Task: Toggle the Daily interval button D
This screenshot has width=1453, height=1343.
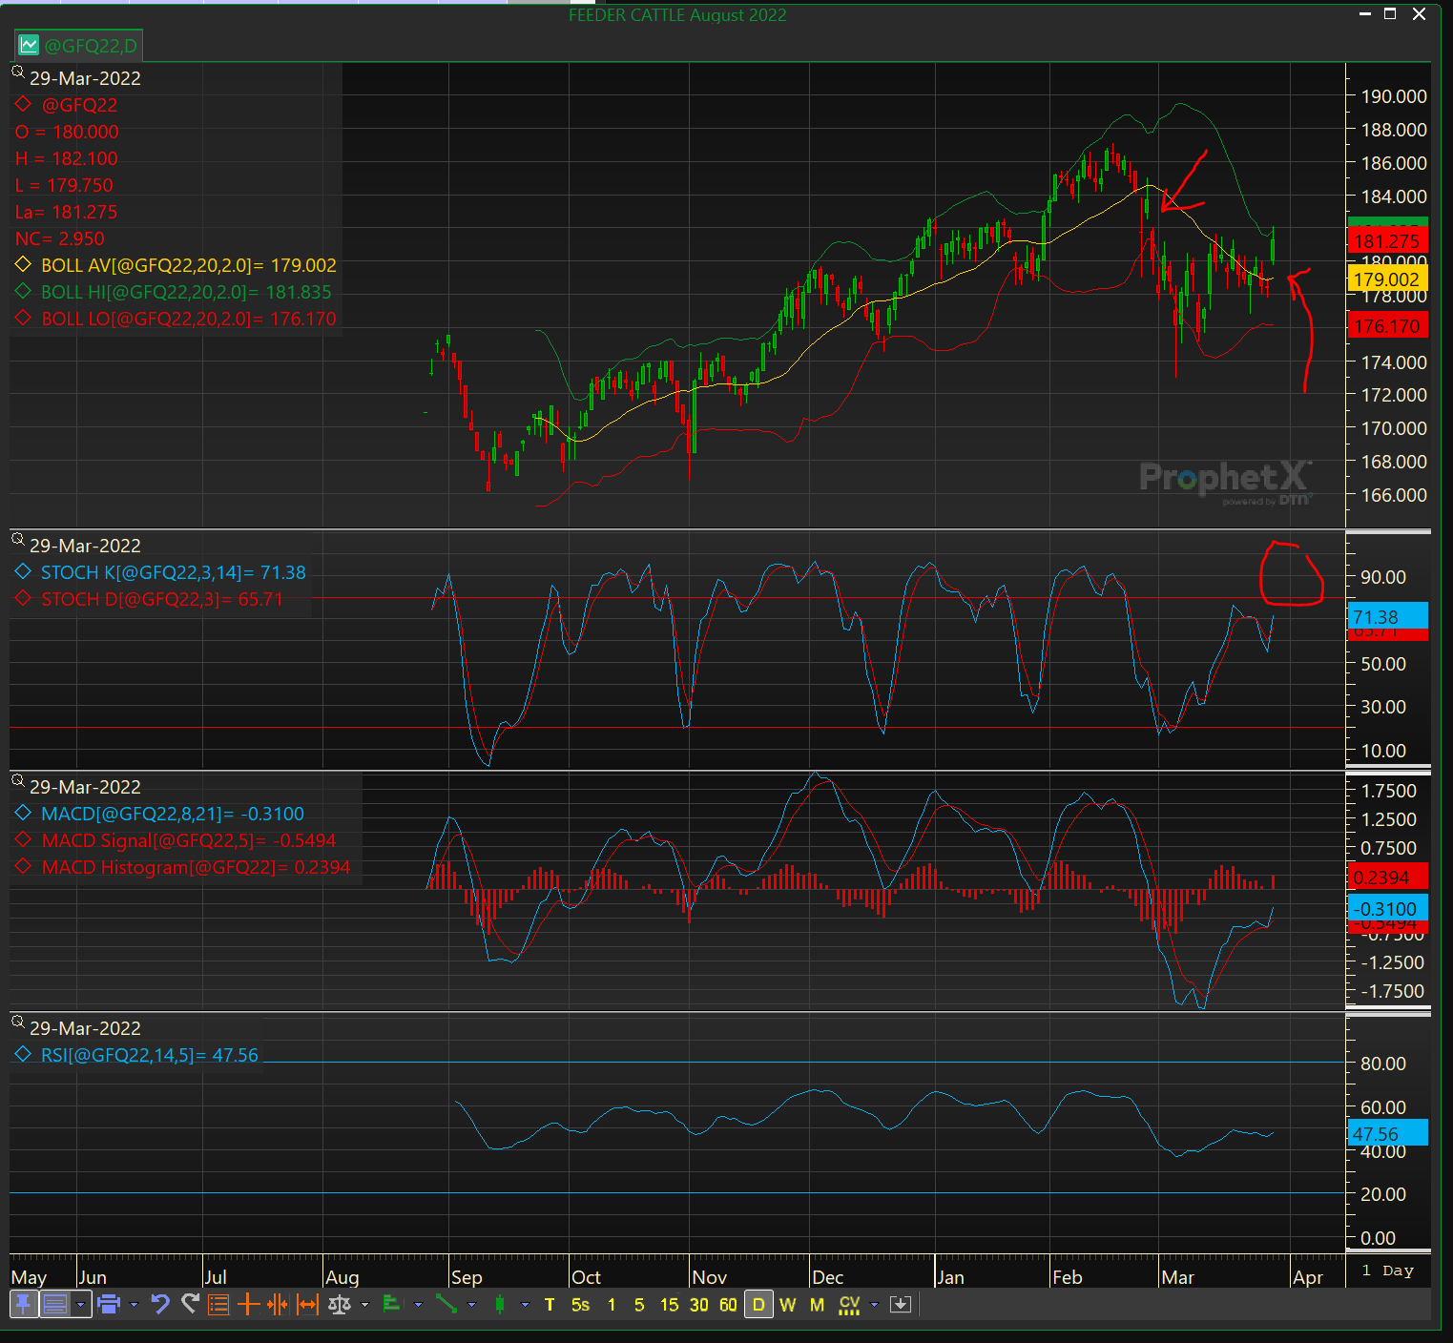Action: (x=758, y=1304)
